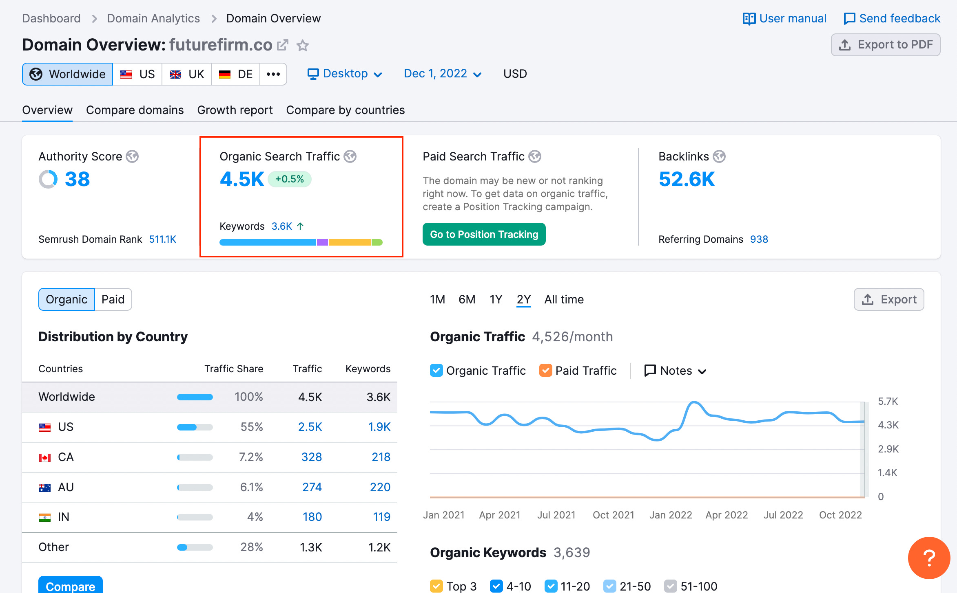Select the 6M time range

(x=467, y=299)
